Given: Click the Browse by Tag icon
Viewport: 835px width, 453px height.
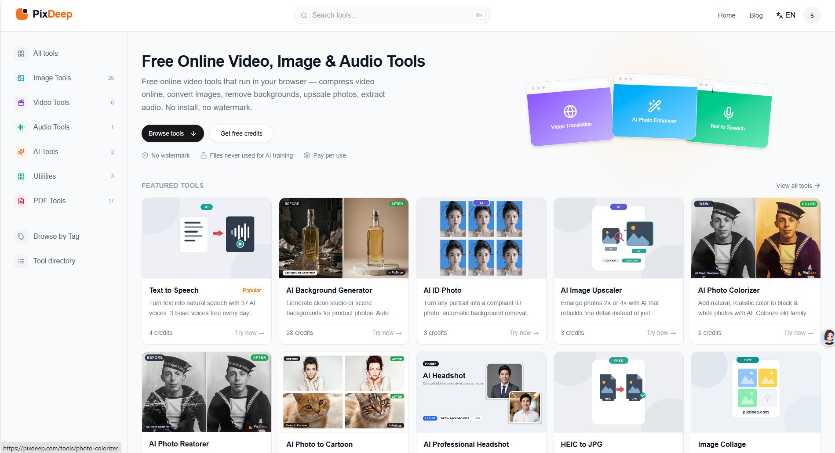Looking at the screenshot, I should [21, 237].
